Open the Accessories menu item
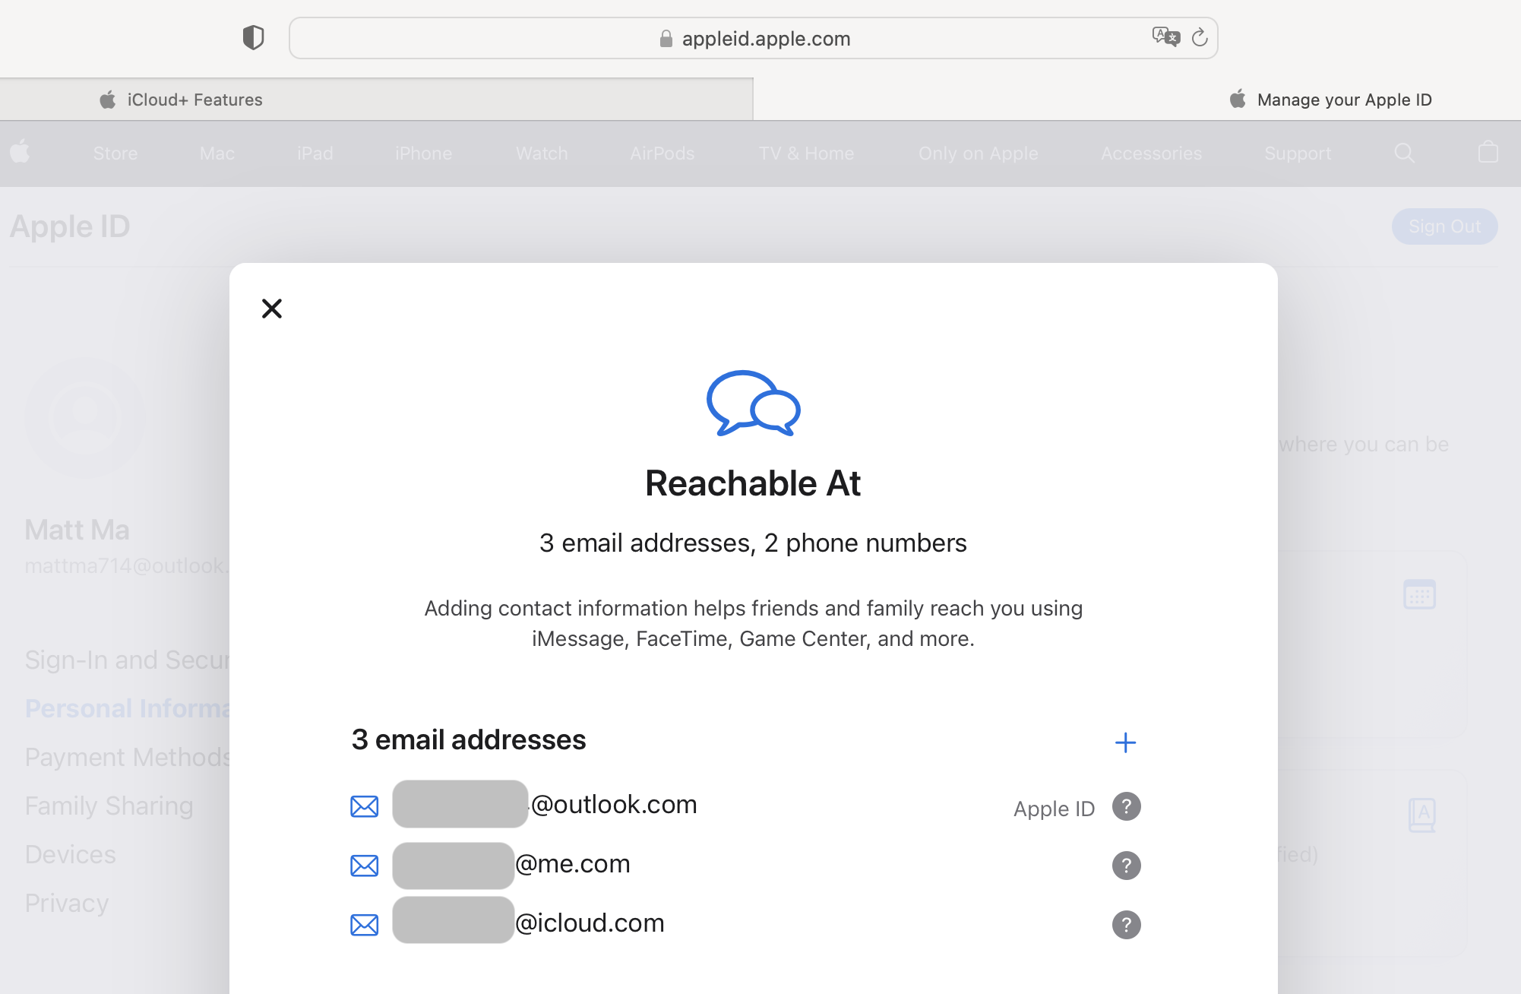The image size is (1521, 994). [1151, 154]
